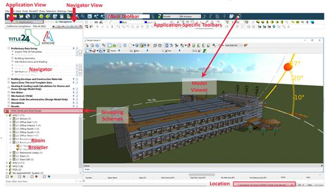
Task: Click the green running-man icon in model viewer toolbar
Action: pos(204,51)
